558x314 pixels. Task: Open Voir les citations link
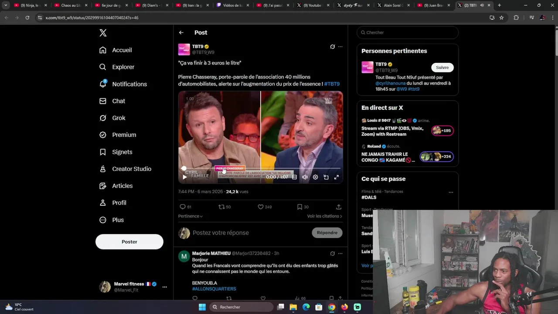click(x=324, y=216)
